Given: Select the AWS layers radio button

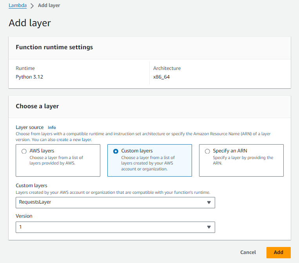Looking at the screenshot, I should point(24,151).
